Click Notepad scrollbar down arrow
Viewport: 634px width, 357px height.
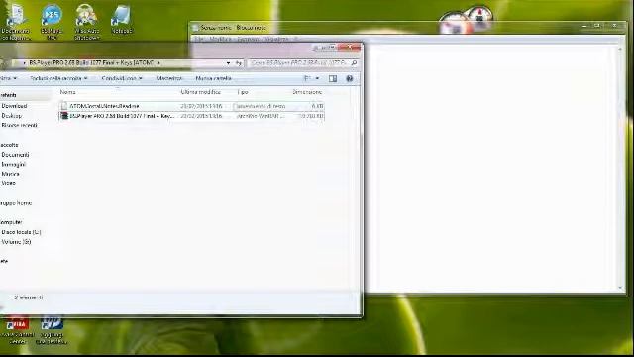(x=620, y=288)
